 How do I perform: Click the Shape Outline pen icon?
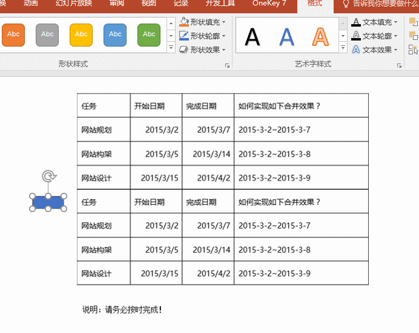click(x=184, y=36)
